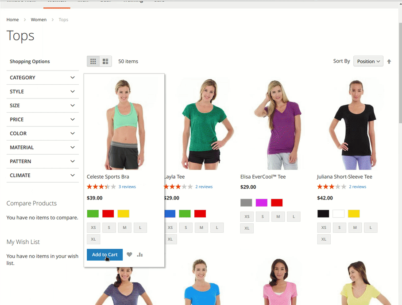Select white color for Juliana Tee

[338, 214]
